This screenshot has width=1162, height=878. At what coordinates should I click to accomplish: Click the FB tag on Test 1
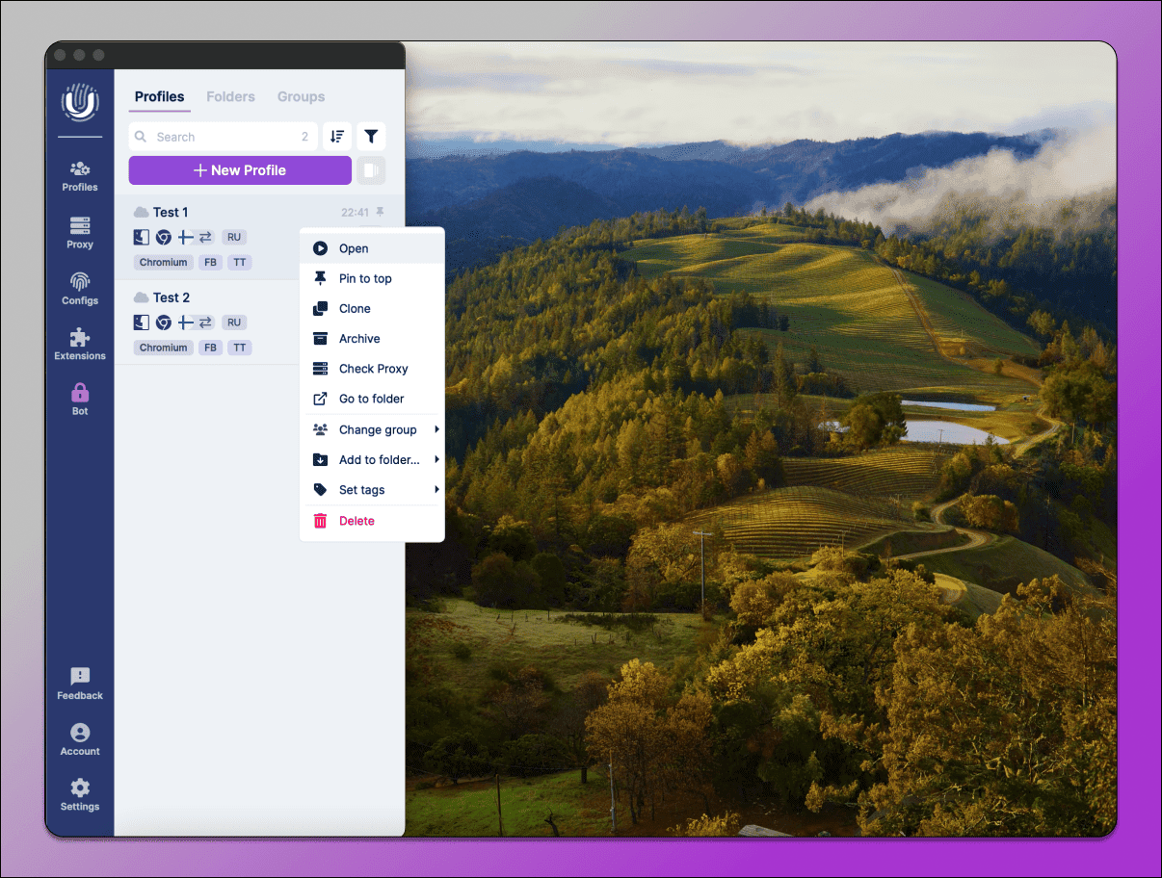[x=210, y=262]
